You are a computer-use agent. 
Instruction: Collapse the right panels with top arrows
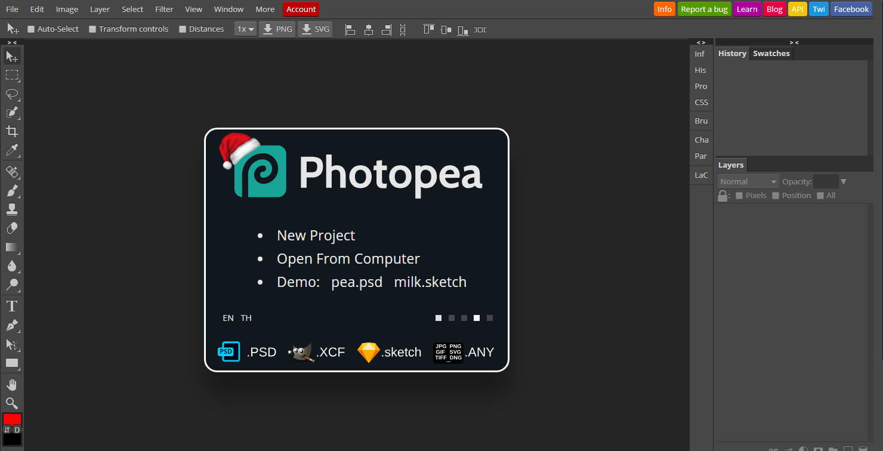point(794,42)
